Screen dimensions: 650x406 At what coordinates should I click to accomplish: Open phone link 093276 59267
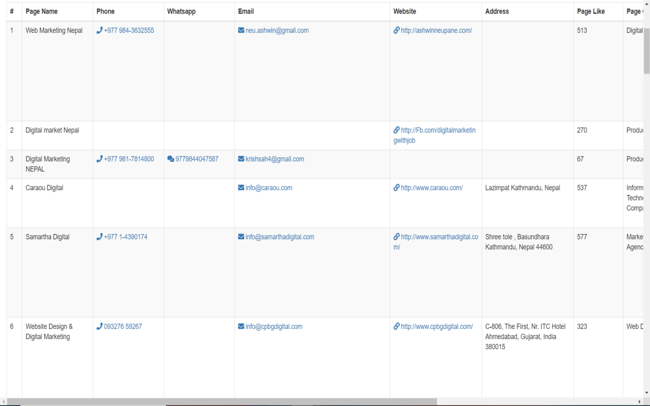(123, 327)
